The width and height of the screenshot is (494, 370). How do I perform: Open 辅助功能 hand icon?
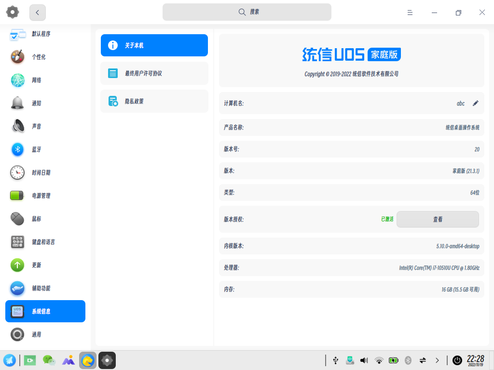(17, 288)
